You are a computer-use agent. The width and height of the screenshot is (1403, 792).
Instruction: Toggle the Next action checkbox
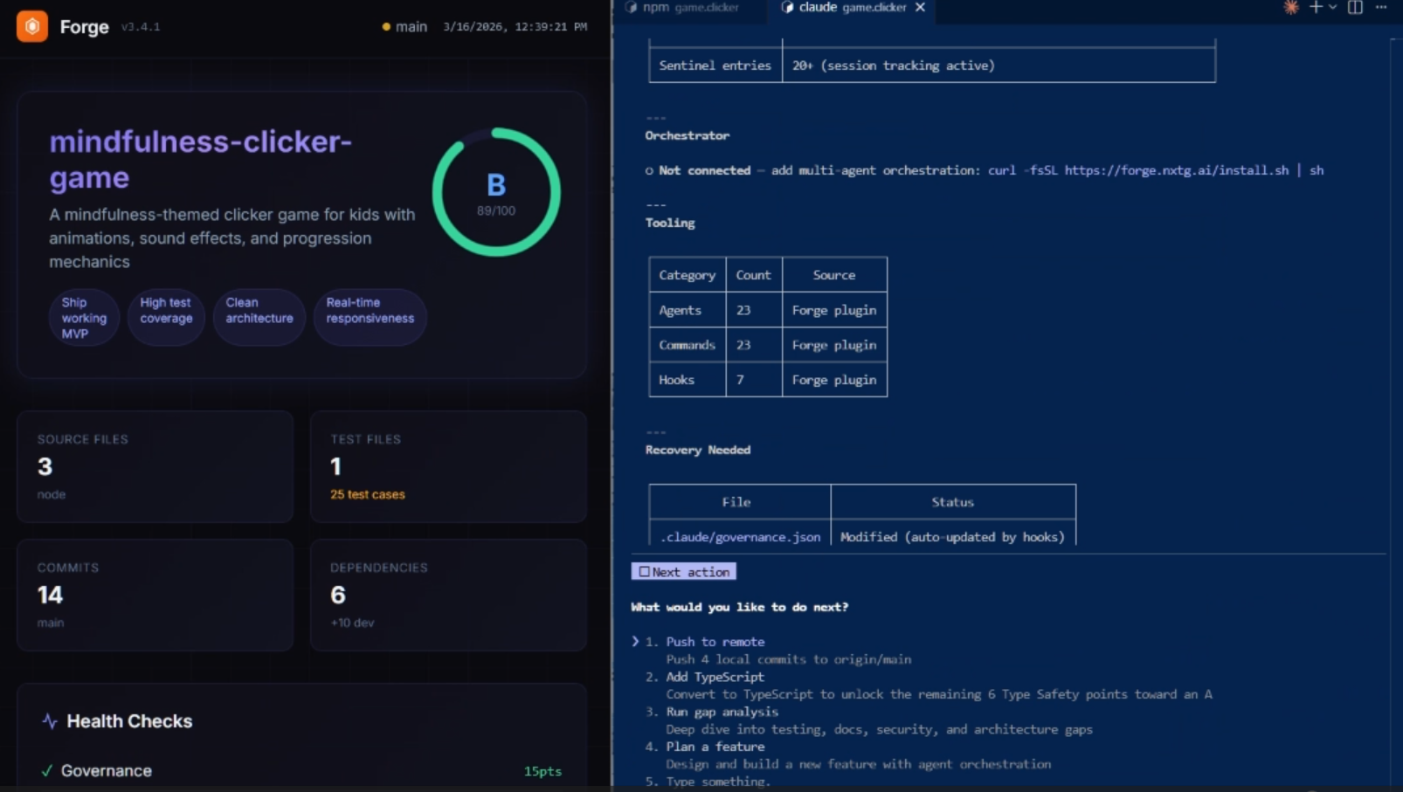click(x=643, y=571)
